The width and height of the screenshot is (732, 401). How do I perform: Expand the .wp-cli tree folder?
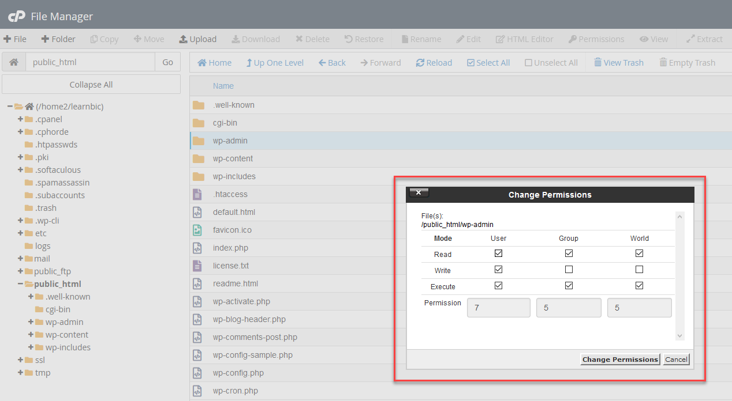(20, 221)
